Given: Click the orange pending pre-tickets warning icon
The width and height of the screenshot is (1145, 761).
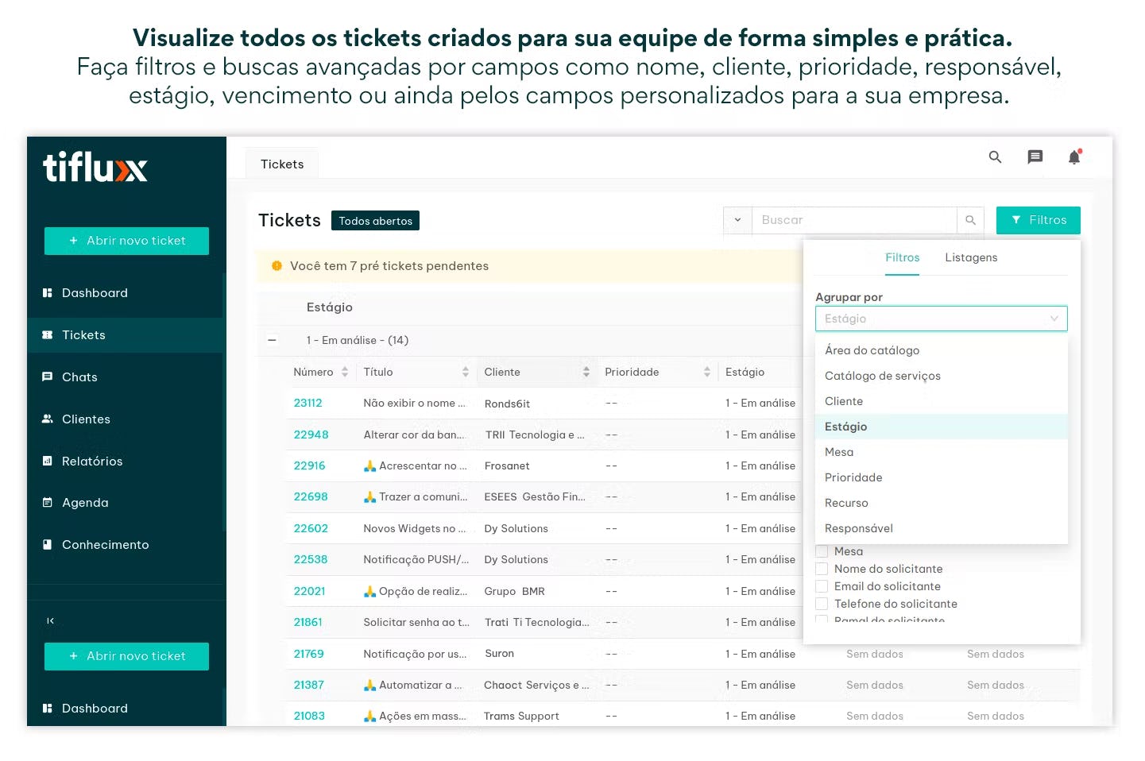Looking at the screenshot, I should coord(277,266).
